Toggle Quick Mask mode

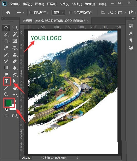pos(6,115)
